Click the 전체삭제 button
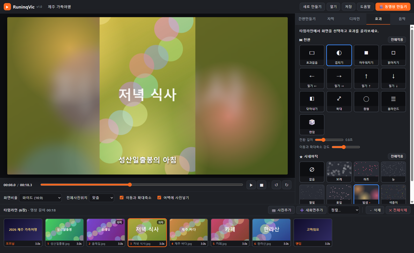 point(398,210)
